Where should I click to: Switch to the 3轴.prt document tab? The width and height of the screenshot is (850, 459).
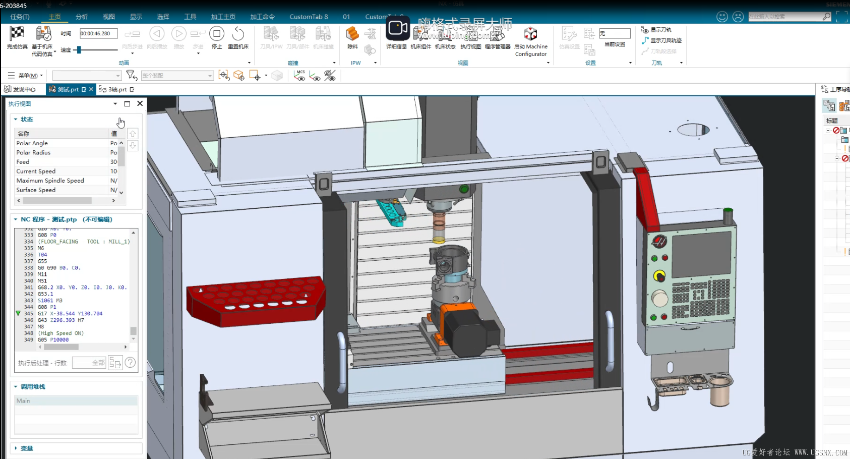117,89
